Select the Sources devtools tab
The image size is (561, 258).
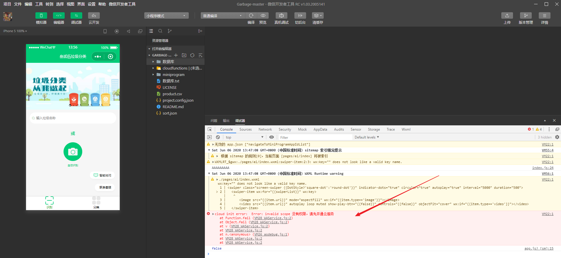[x=246, y=129]
